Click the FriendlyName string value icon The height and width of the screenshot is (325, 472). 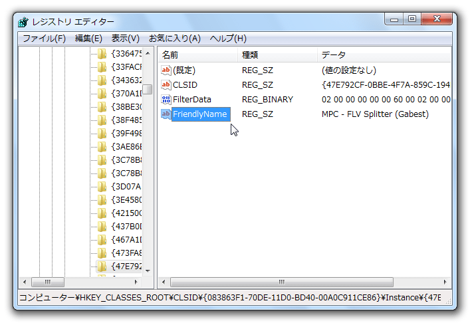click(166, 114)
